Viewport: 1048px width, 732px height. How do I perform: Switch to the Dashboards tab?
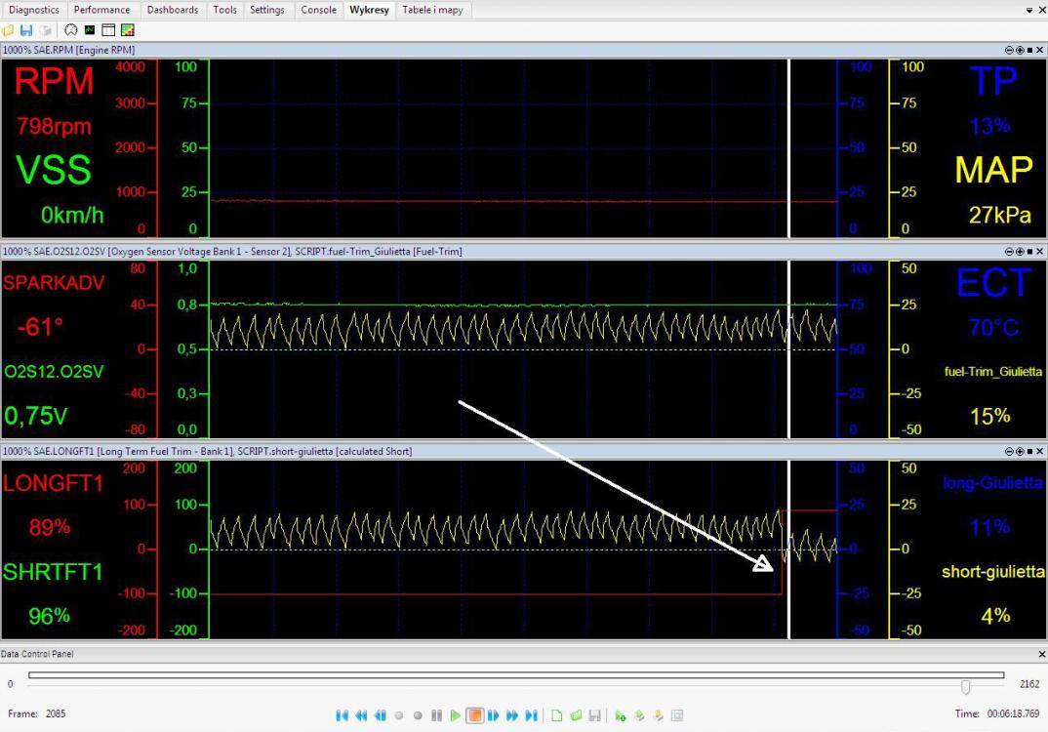click(x=173, y=10)
